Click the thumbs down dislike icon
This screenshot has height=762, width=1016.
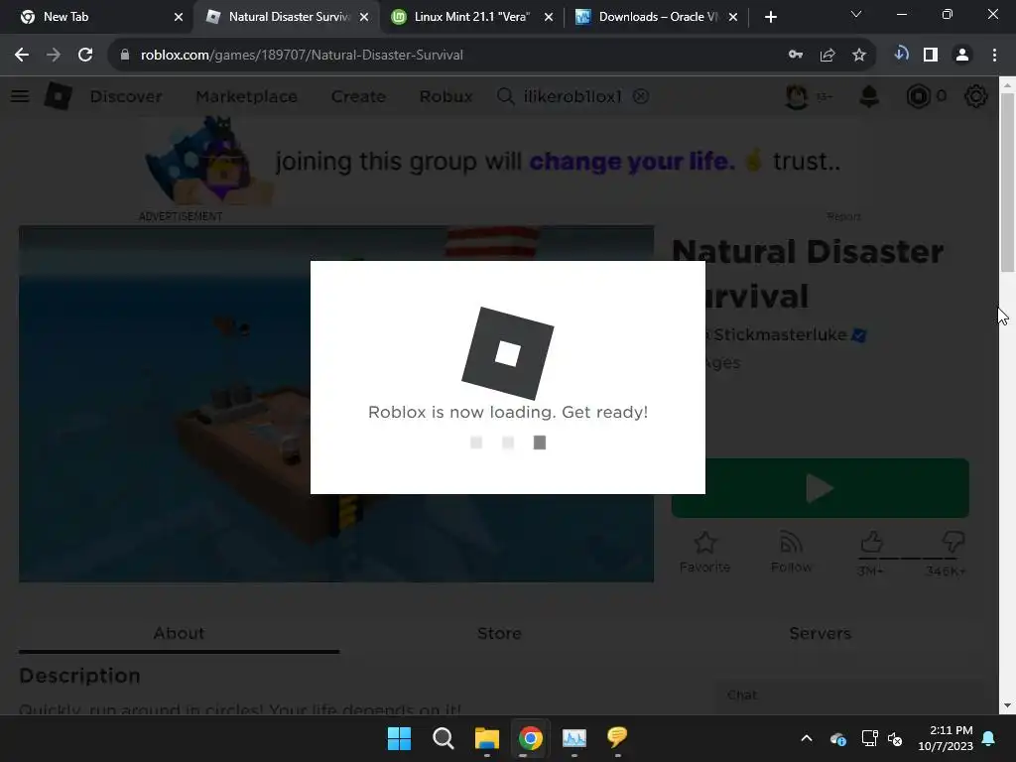click(x=953, y=542)
